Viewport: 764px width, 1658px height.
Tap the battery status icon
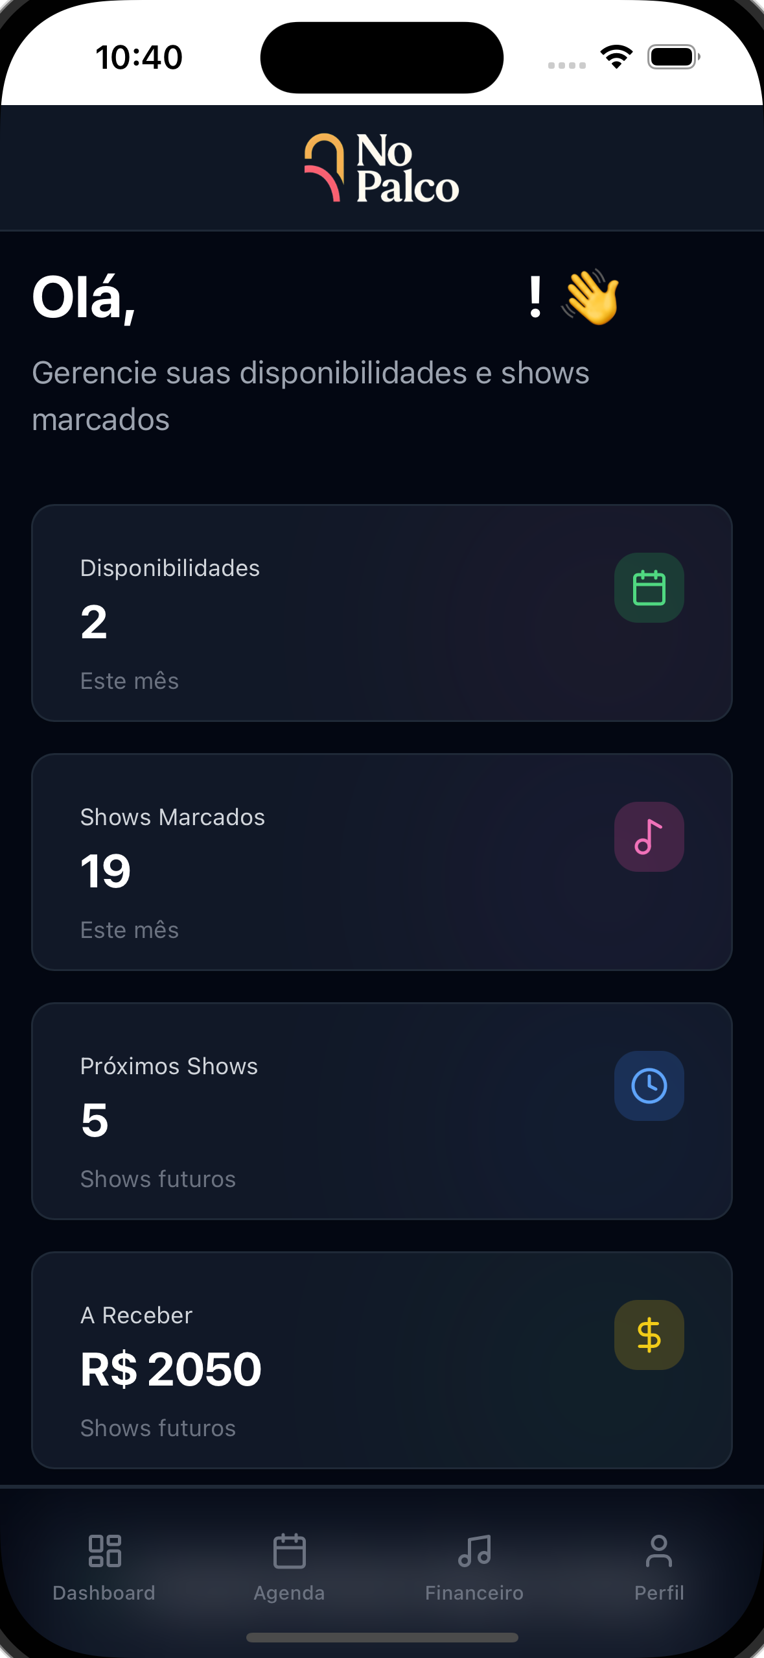tap(673, 57)
